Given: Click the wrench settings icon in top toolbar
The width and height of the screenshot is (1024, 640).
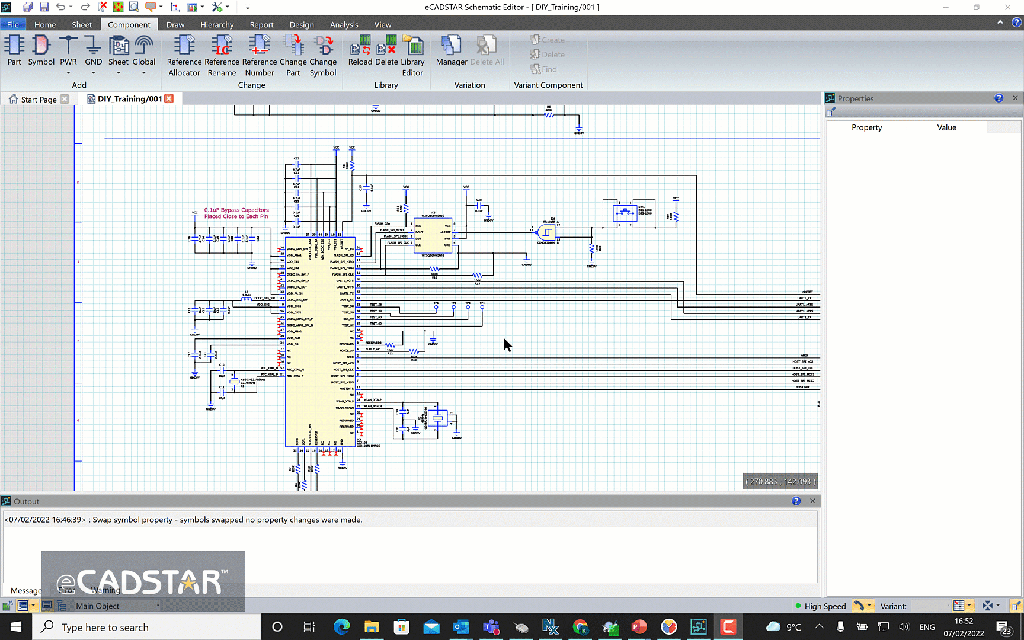Looking at the screenshot, I should coord(217,7).
